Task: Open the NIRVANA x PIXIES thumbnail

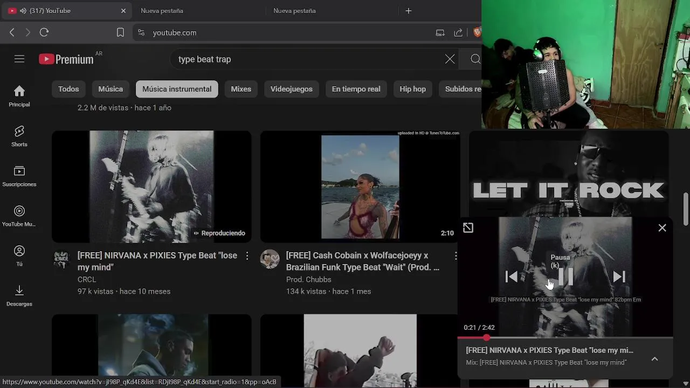Action: click(x=151, y=186)
